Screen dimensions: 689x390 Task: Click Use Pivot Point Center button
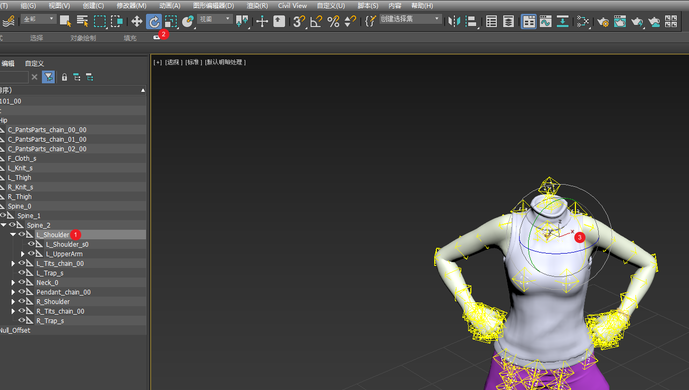[x=242, y=21]
